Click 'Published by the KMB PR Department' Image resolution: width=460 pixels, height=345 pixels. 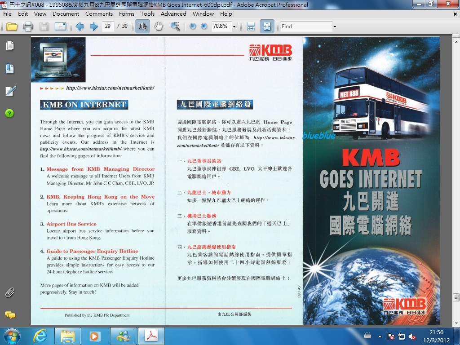click(97, 315)
